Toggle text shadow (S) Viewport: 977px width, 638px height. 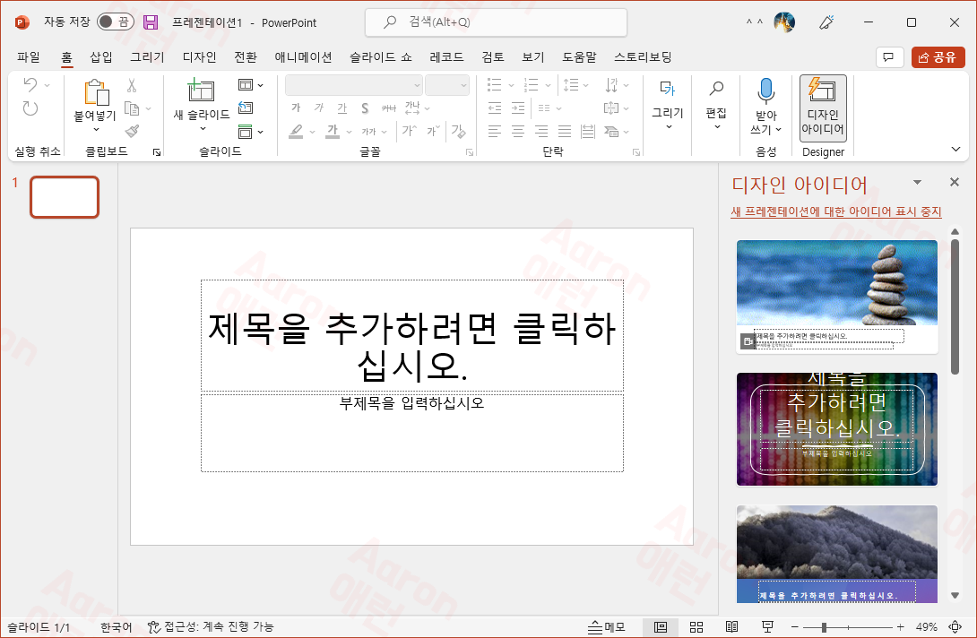click(x=365, y=108)
